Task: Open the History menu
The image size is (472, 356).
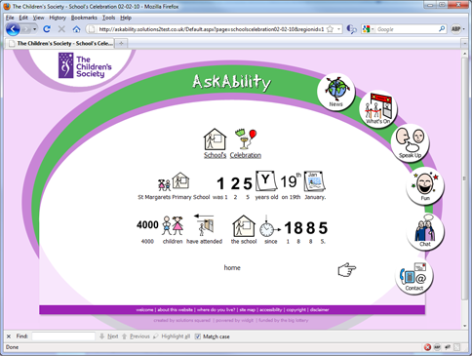Action: point(58,18)
